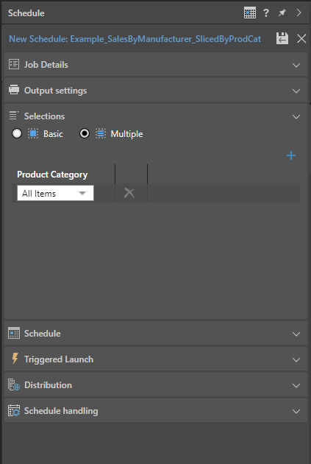Expand the Job Details section
The width and height of the screenshot is (311, 464).
point(156,65)
